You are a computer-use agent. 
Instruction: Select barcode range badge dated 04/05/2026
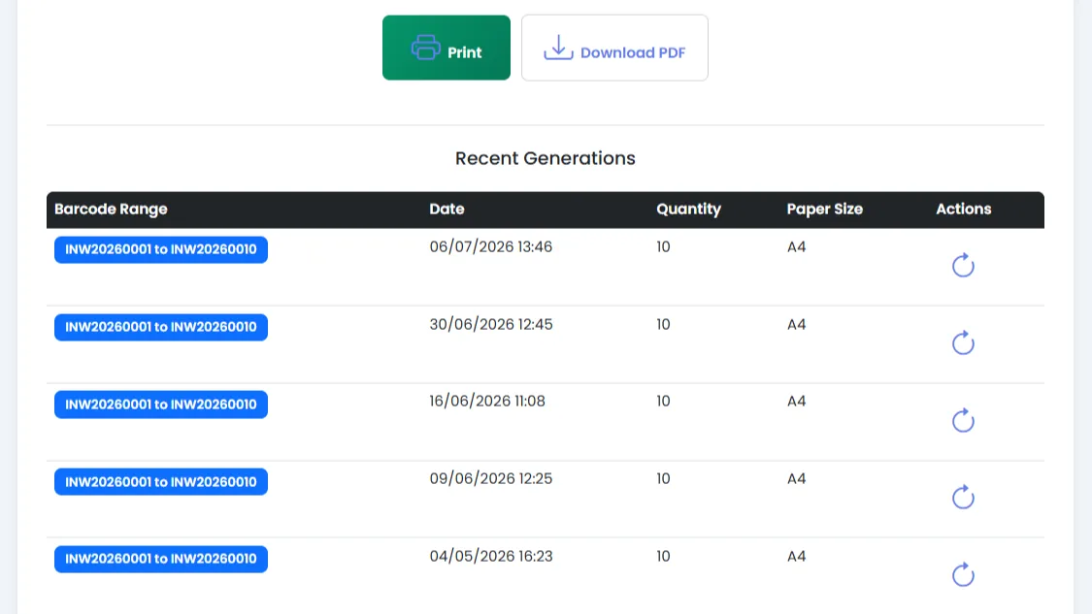161,559
